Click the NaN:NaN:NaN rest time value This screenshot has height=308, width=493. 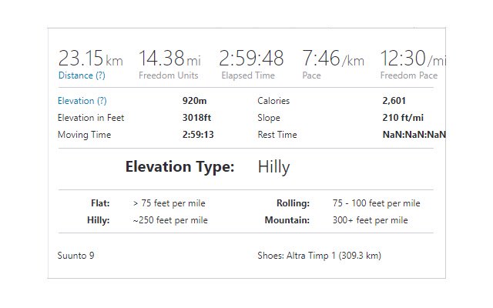click(414, 135)
